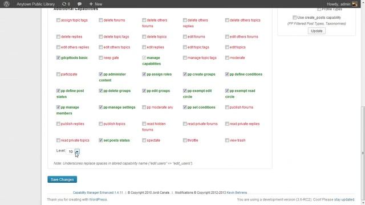Uncheck the pp edit groups box
365x205 pixels.
tap(144, 91)
